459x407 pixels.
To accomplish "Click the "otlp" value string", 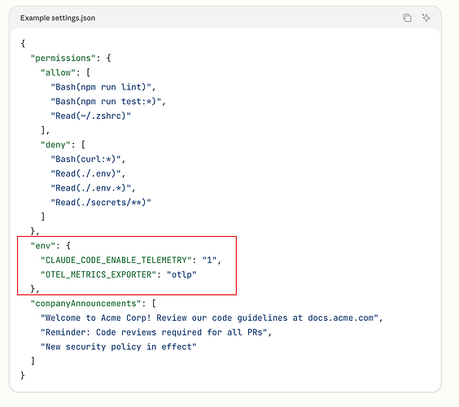I will click(181, 274).
